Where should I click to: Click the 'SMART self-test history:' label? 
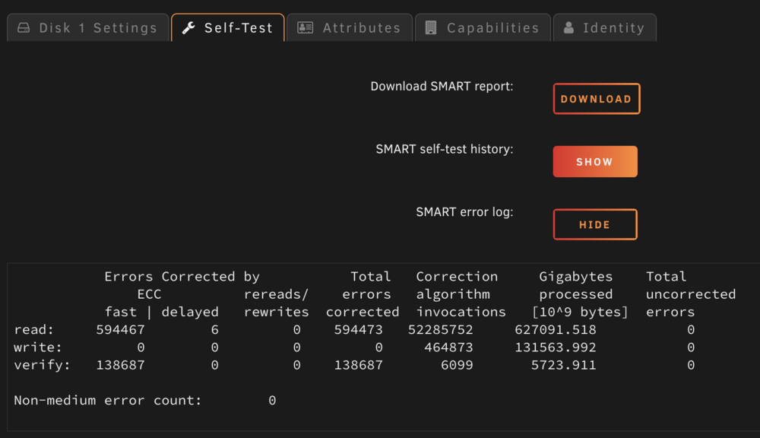444,149
